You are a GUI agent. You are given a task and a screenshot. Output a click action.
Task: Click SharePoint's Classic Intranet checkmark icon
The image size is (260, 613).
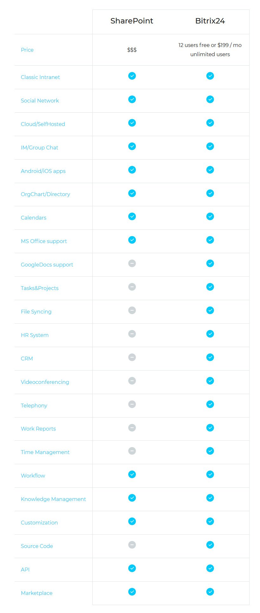point(132,76)
